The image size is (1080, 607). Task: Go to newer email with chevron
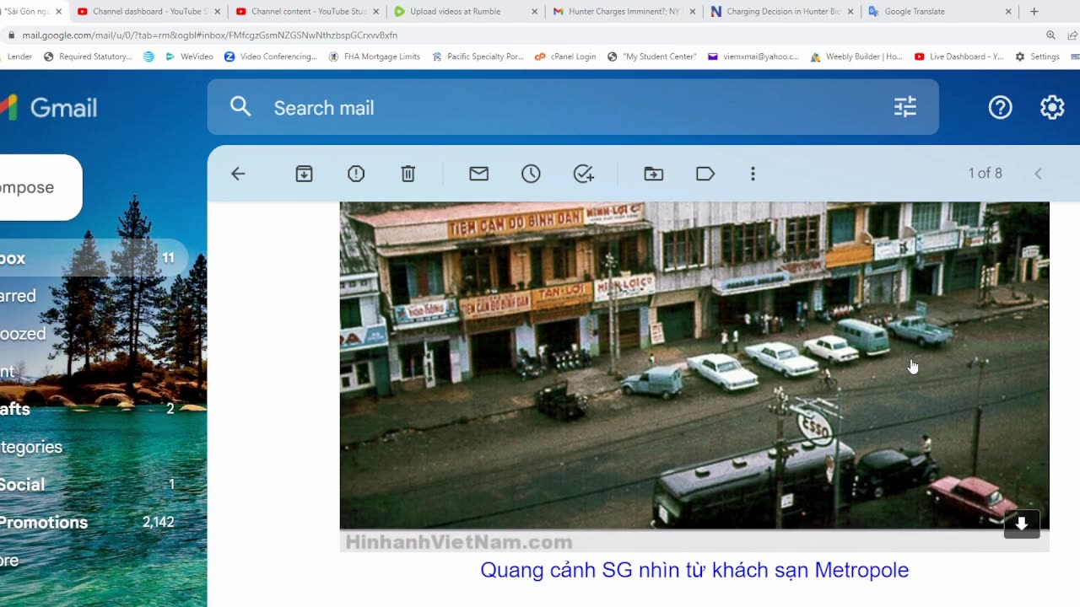1038,174
